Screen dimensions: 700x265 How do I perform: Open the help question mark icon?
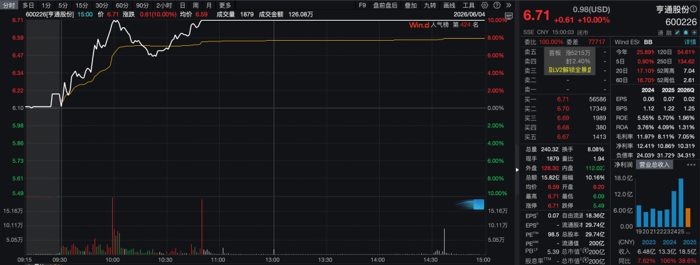pos(496,5)
